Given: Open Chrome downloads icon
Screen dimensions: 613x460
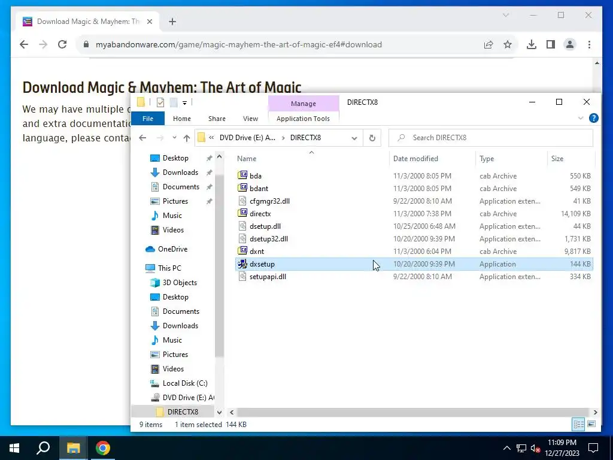Looking at the screenshot, I should (x=532, y=44).
